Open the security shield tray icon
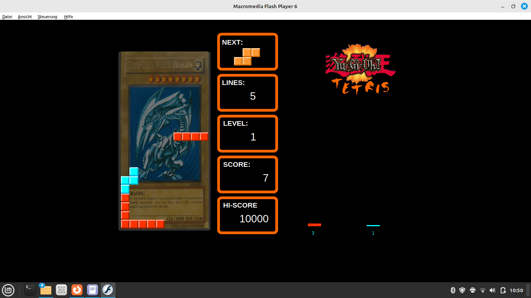This screenshot has height=298, width=531. [462, 290]
